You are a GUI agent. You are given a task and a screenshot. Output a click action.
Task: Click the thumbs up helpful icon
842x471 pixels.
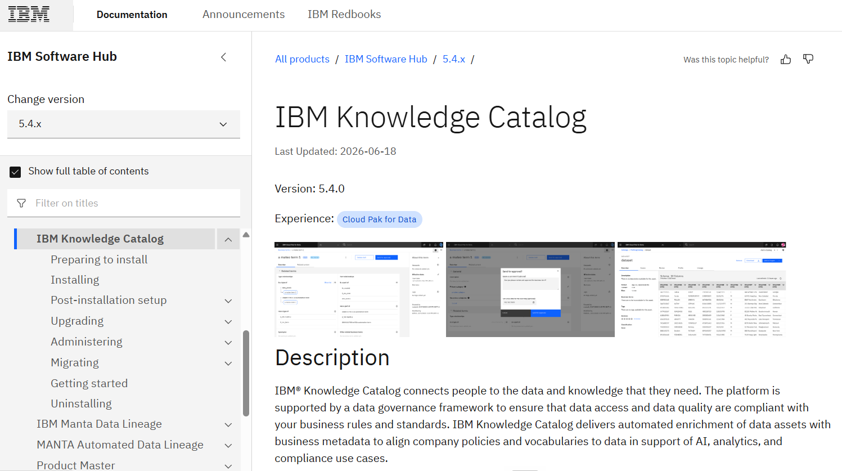[x=786, y=59]
